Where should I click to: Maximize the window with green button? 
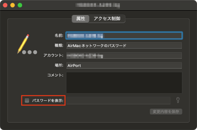[20, 5]
